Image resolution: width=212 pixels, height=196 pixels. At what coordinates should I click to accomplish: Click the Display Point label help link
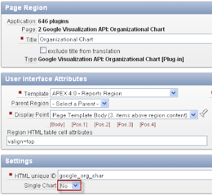(x=32, y=115)
